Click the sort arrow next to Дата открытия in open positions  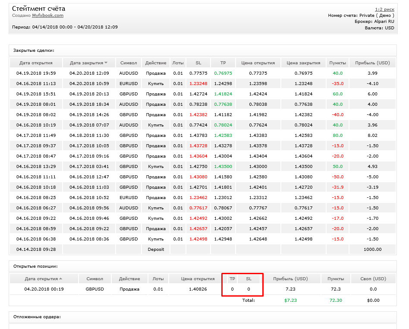pyautogui.click(x=60, y=278)
